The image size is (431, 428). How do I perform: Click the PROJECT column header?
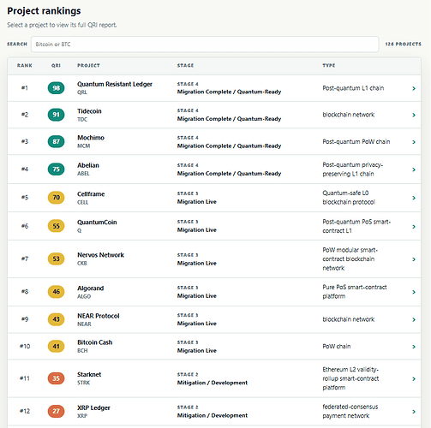click(x=88, y=65)
